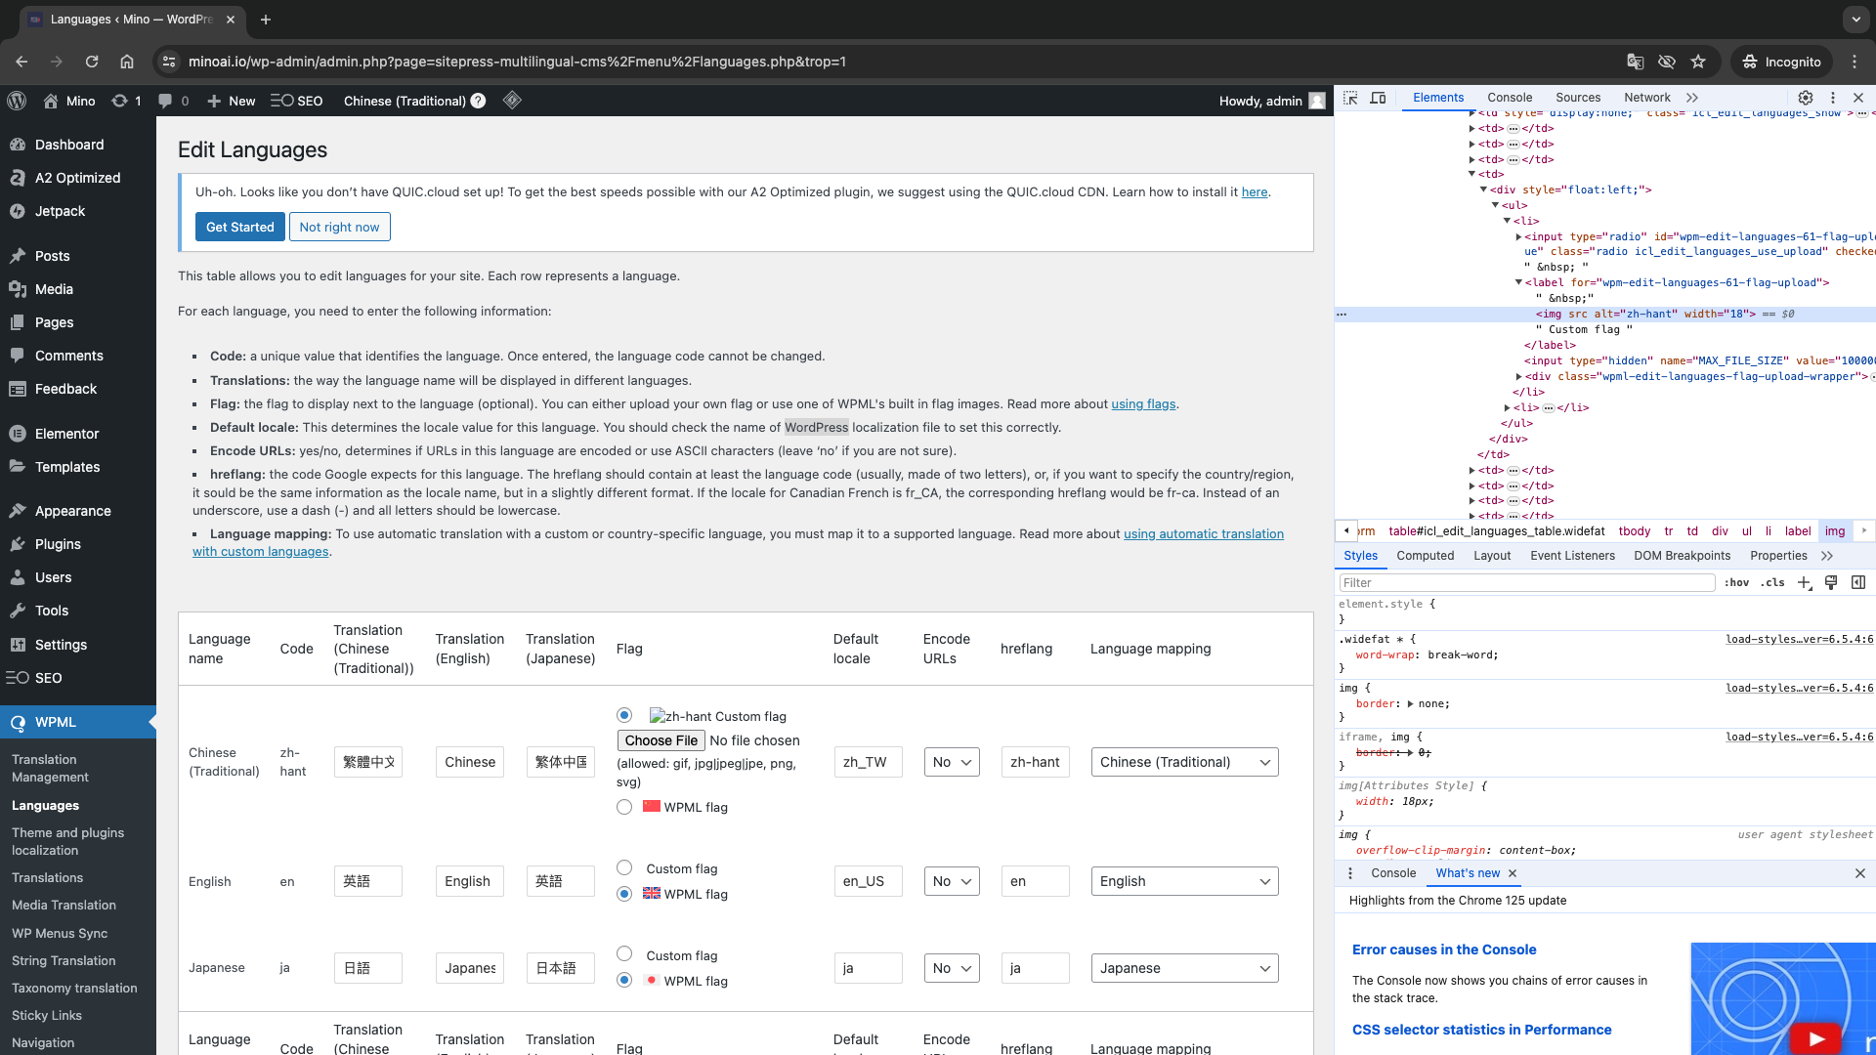Activate DevTools element inspector icon

1350,98
